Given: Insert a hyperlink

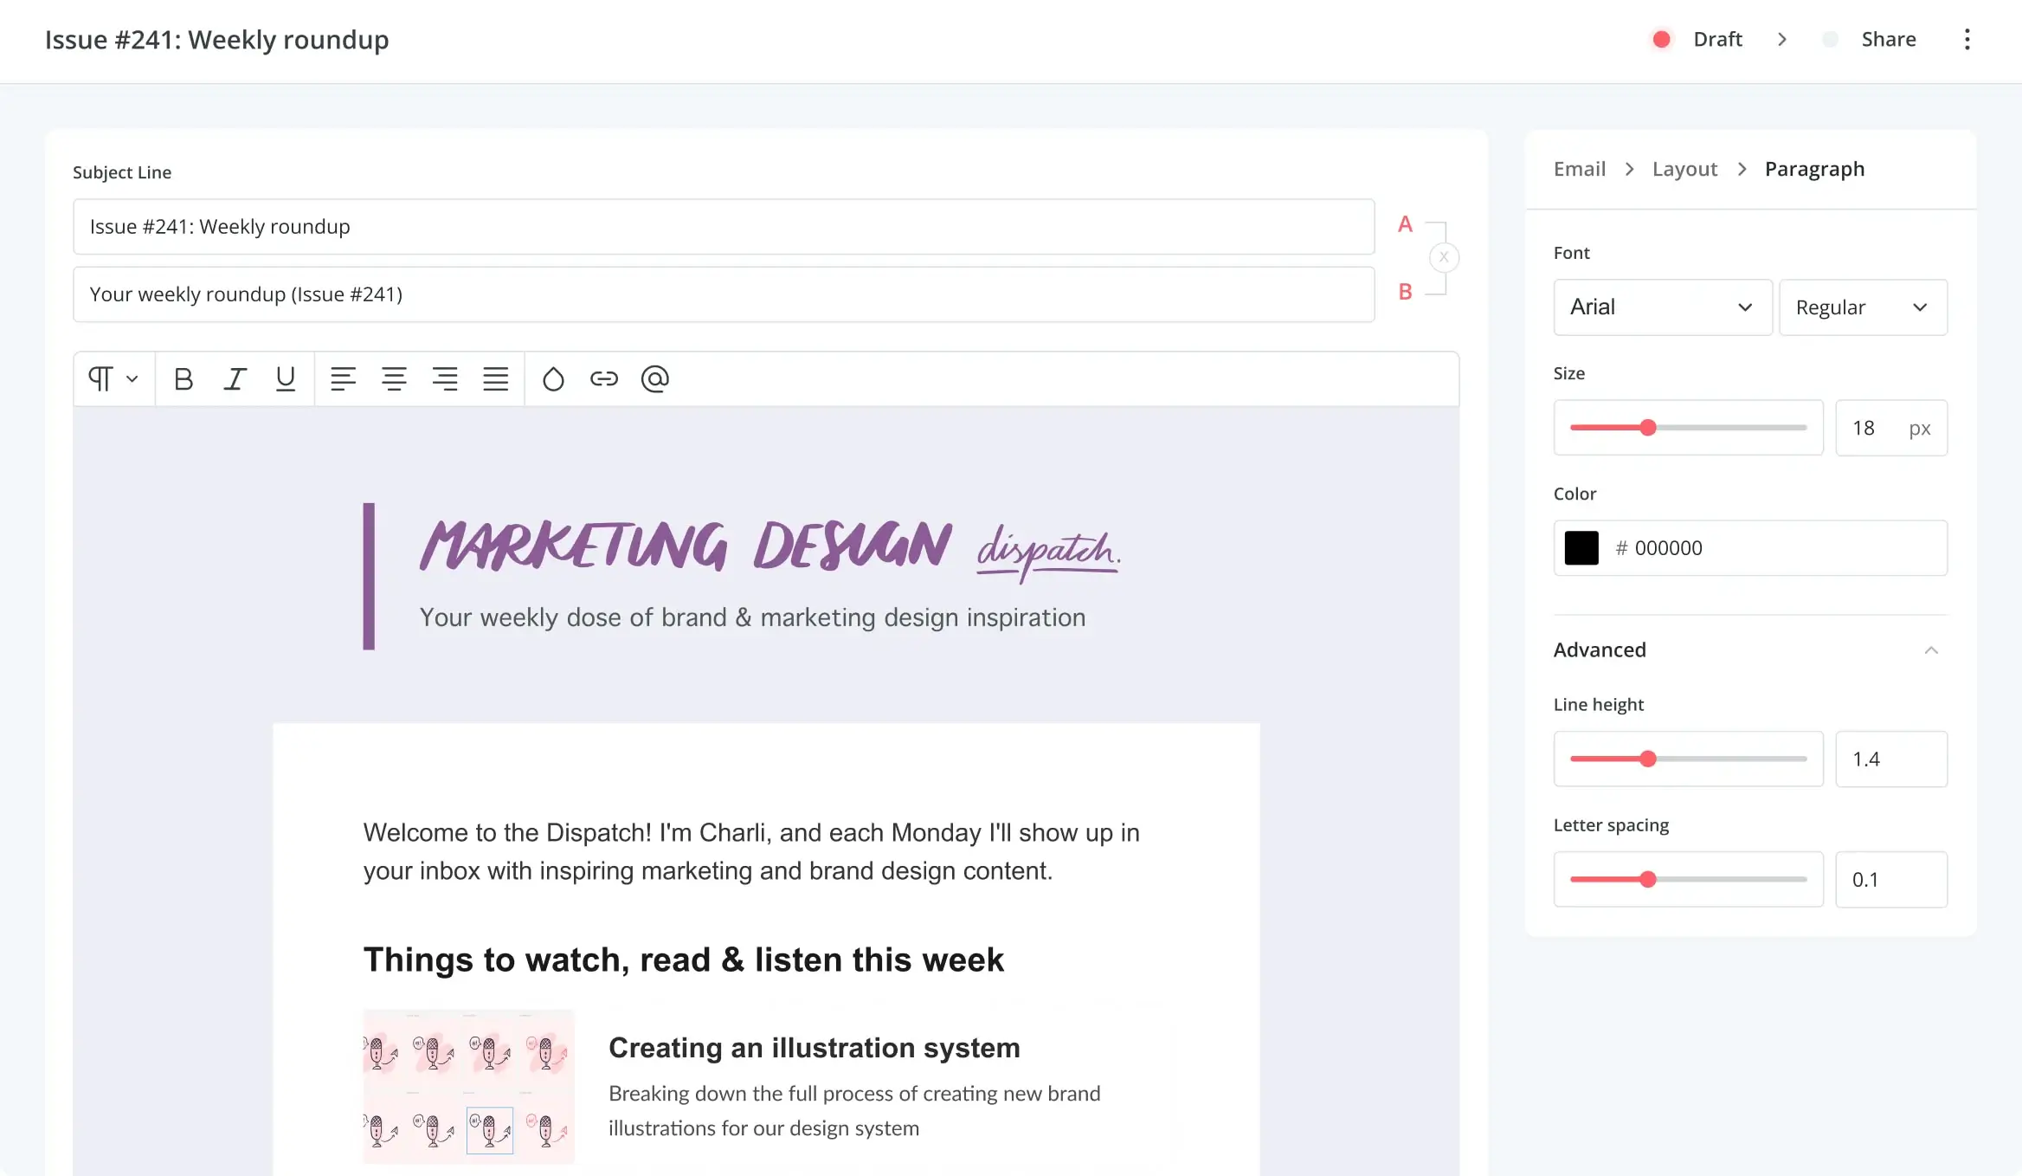Looking at the screenshot, I should point(604,378).
